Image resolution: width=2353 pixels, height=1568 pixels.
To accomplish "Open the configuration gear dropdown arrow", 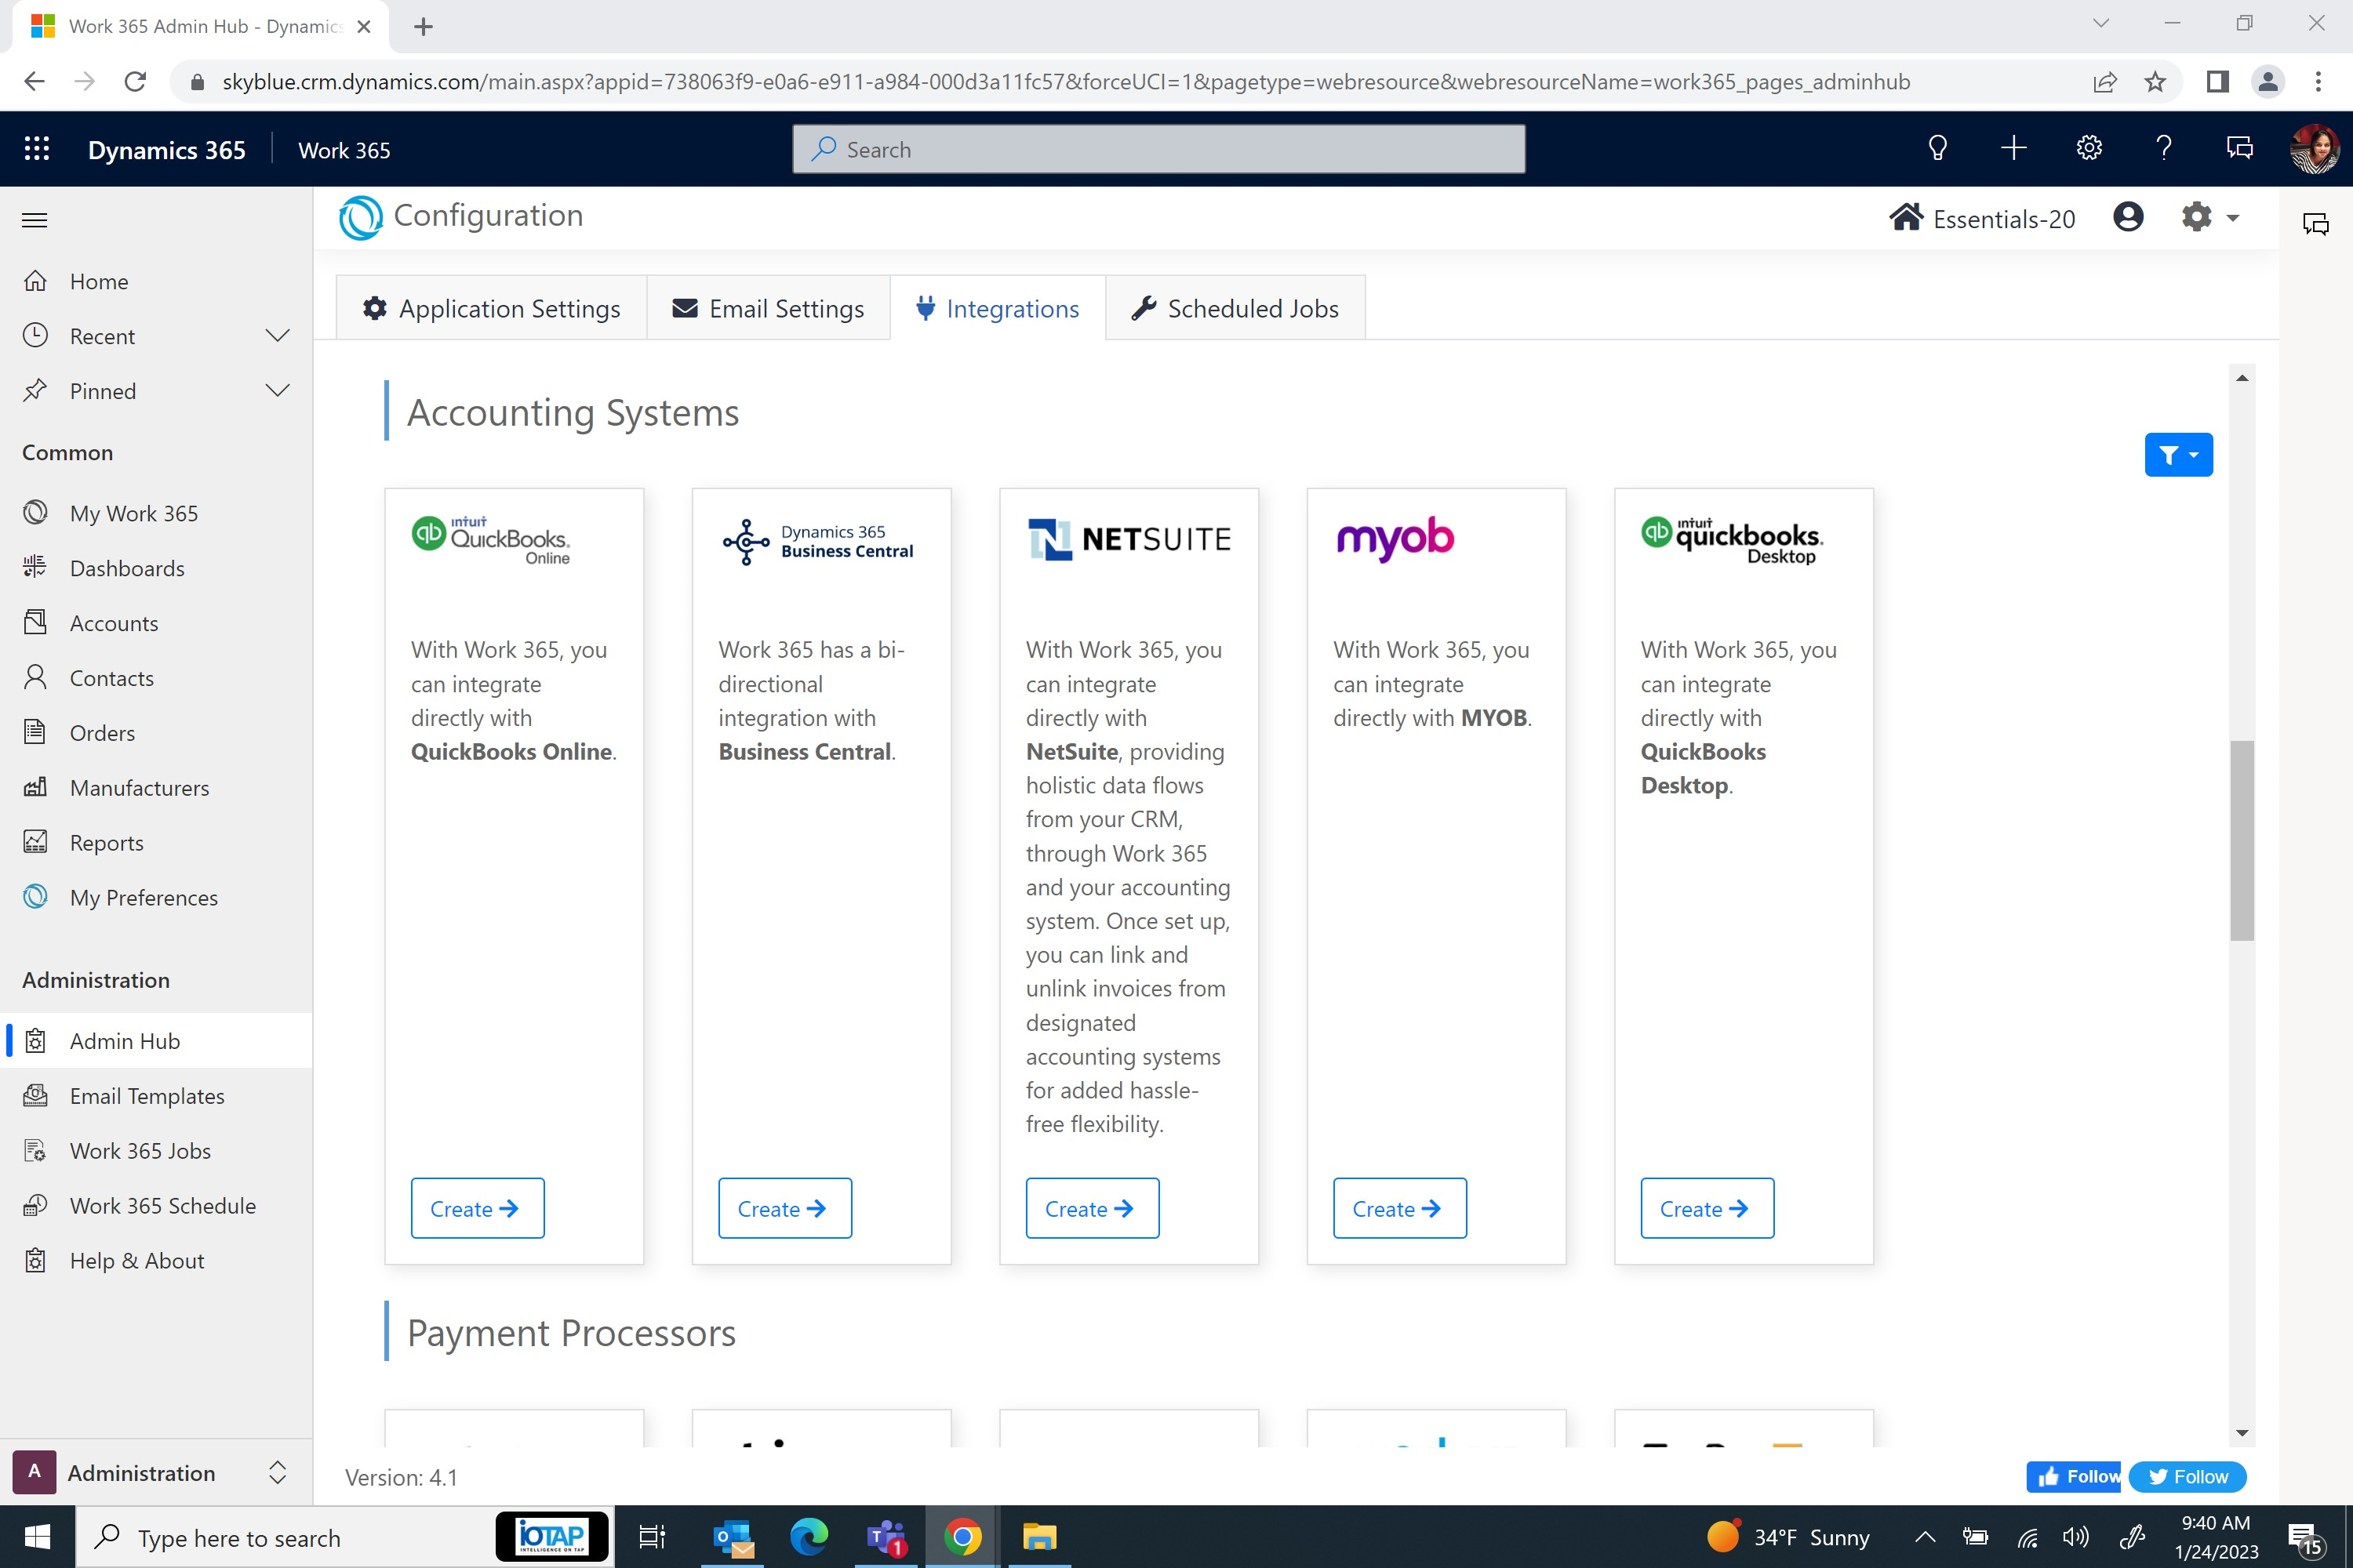I will coord(2232,217).
